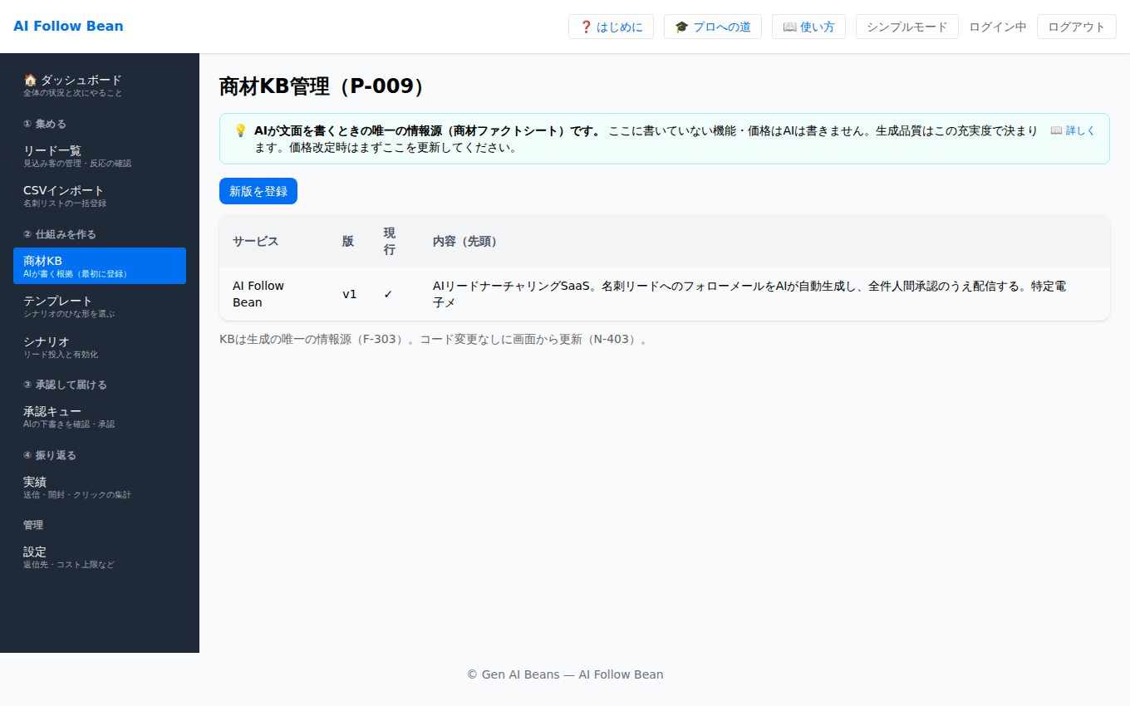This screenshot has height=706, width=1130.
Task: Open the はじめに help button
Action: [611, 27]
